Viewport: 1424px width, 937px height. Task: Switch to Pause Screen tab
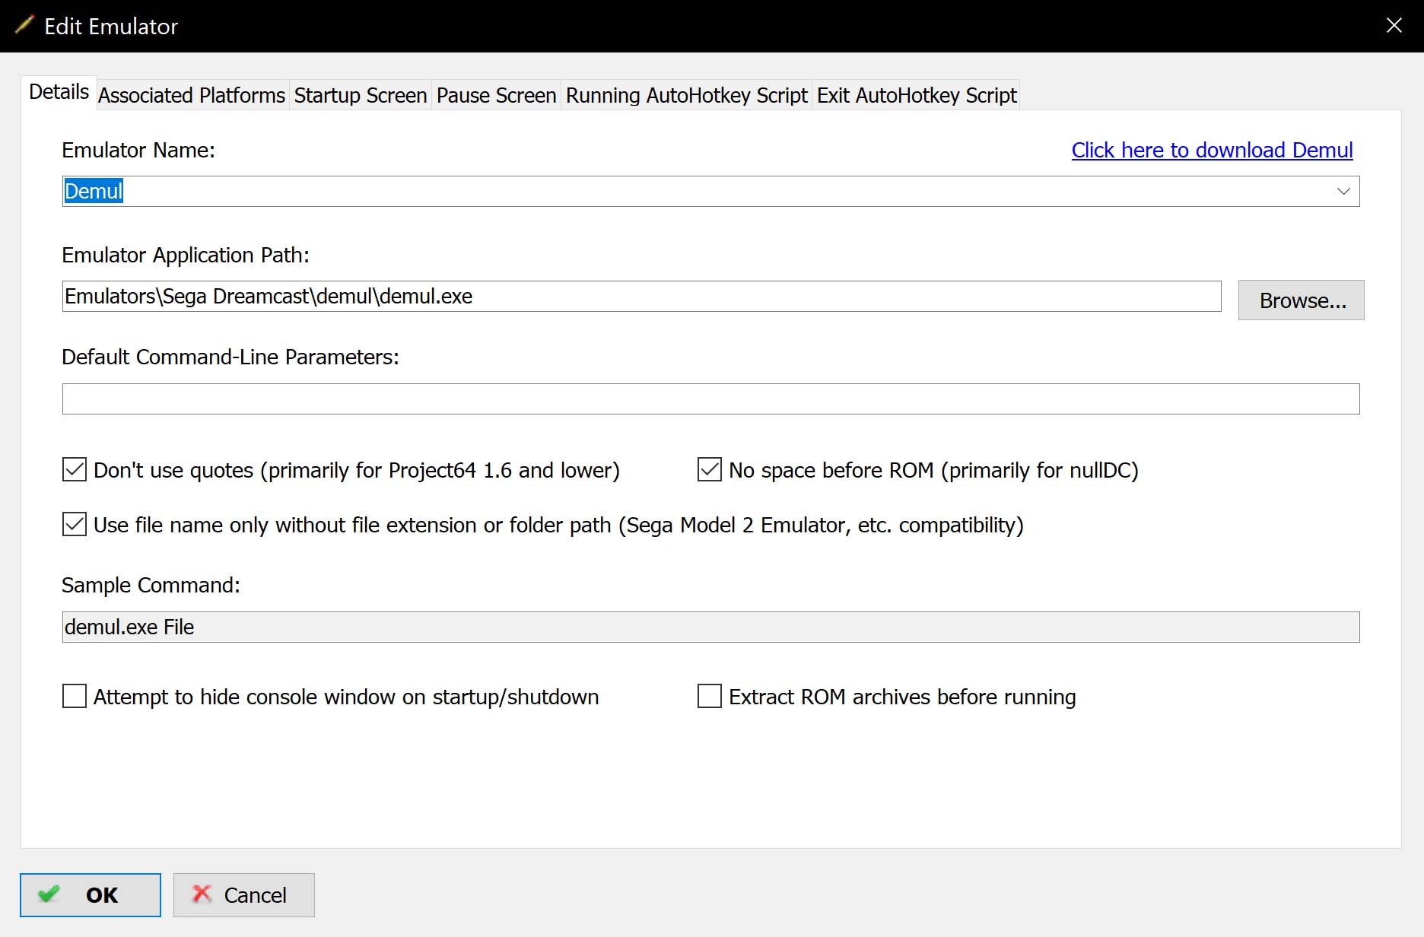pos(497,95)
